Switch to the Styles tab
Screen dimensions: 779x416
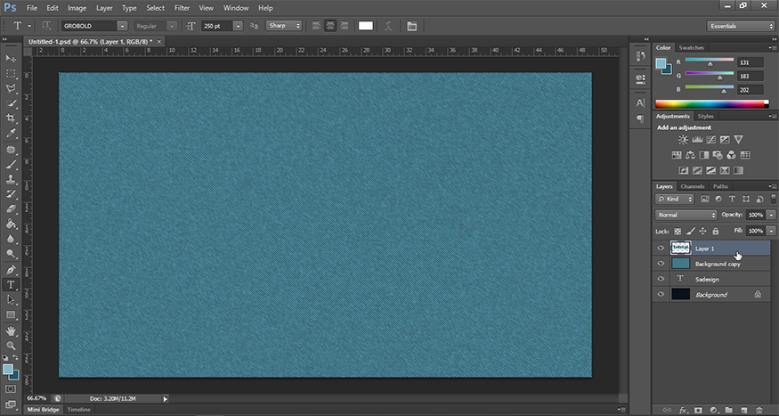coord(705,117)
